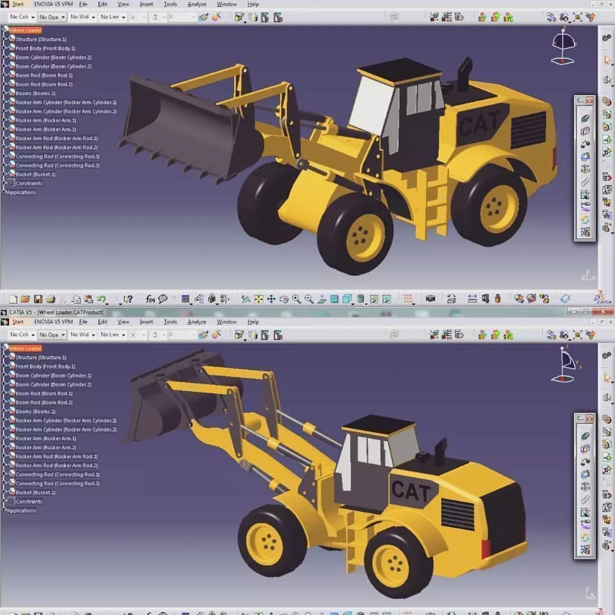Open No Line type dropdown in upper window

coord(113,17)
